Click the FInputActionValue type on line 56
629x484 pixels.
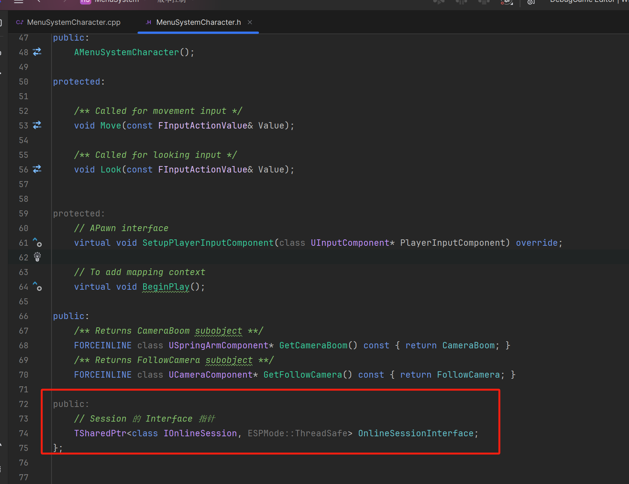click(203, 169)
